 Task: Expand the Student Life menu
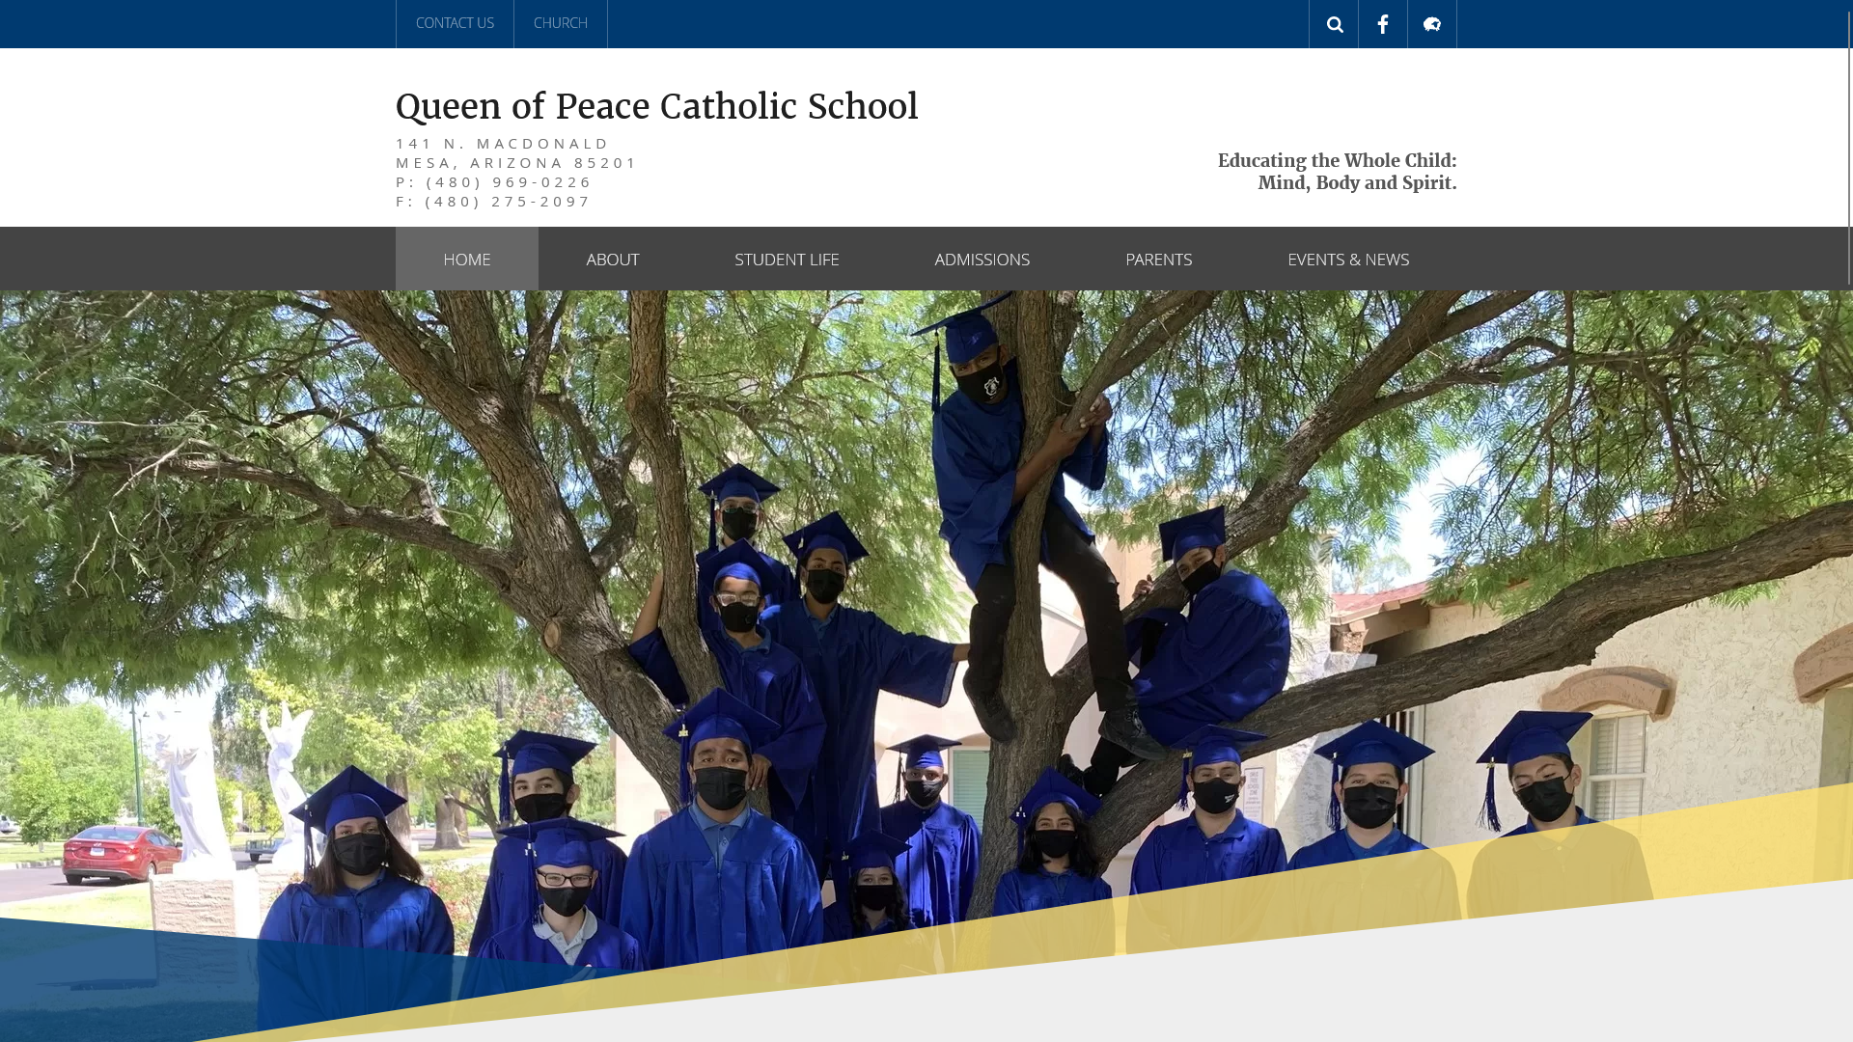click(x=787, y=259)
